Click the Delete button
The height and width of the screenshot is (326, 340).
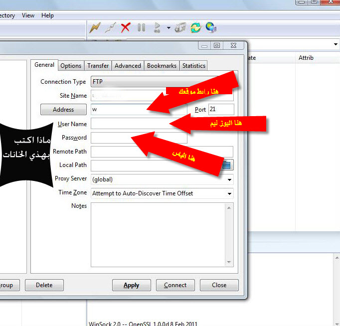point(44,285)
